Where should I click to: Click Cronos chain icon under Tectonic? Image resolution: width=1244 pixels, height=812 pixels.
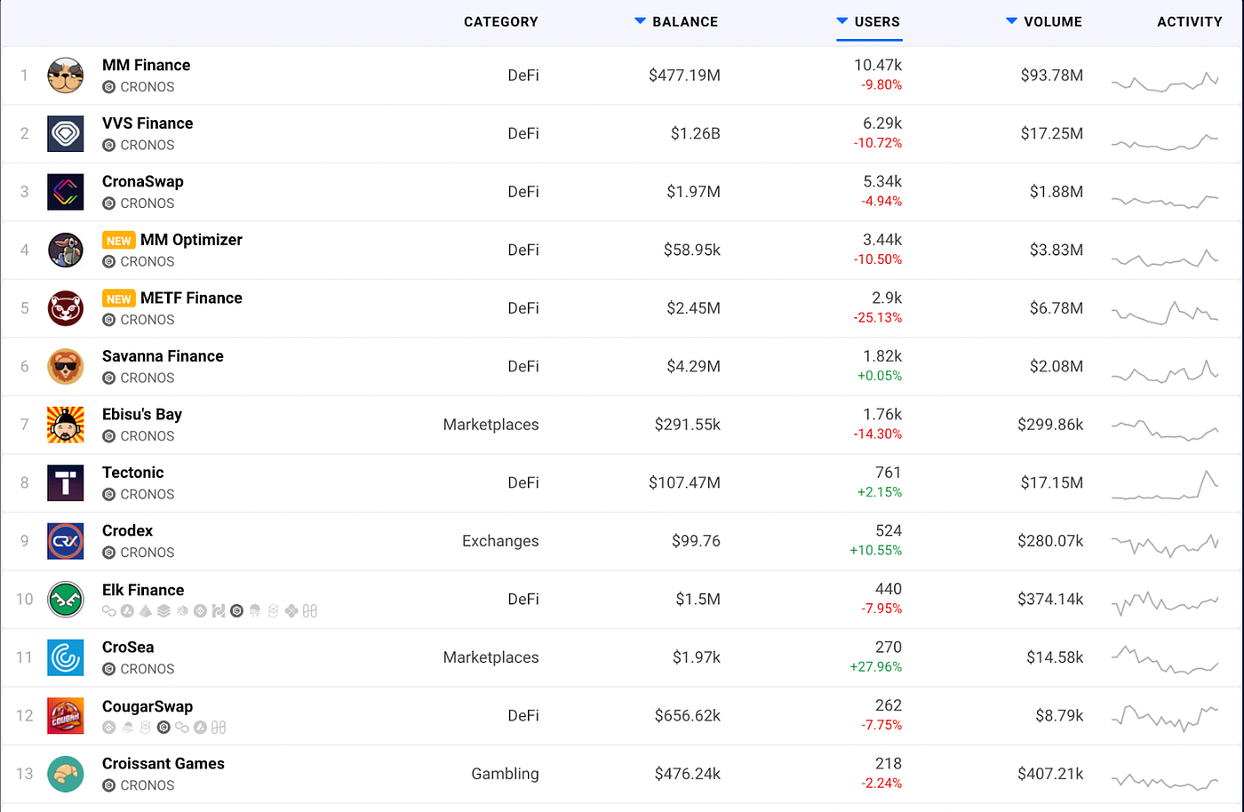coord(108,494)
